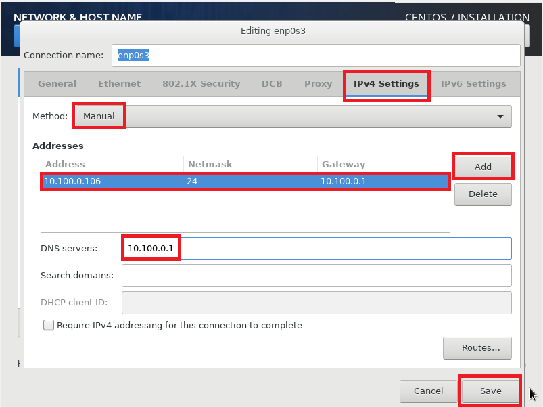The height and width of the screenshot is (407, 543).
Task: Select the 802.1X Security tab
Action: (x=202, y=84)
